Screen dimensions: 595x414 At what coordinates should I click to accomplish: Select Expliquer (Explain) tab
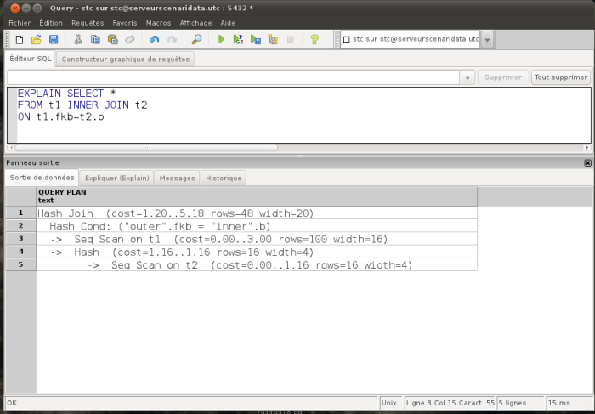[x=117, y=178]
